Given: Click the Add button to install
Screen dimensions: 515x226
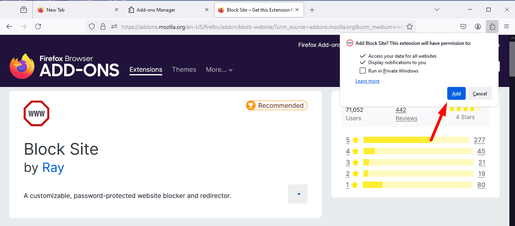Looking at the screenshot, I should point(456,93).
